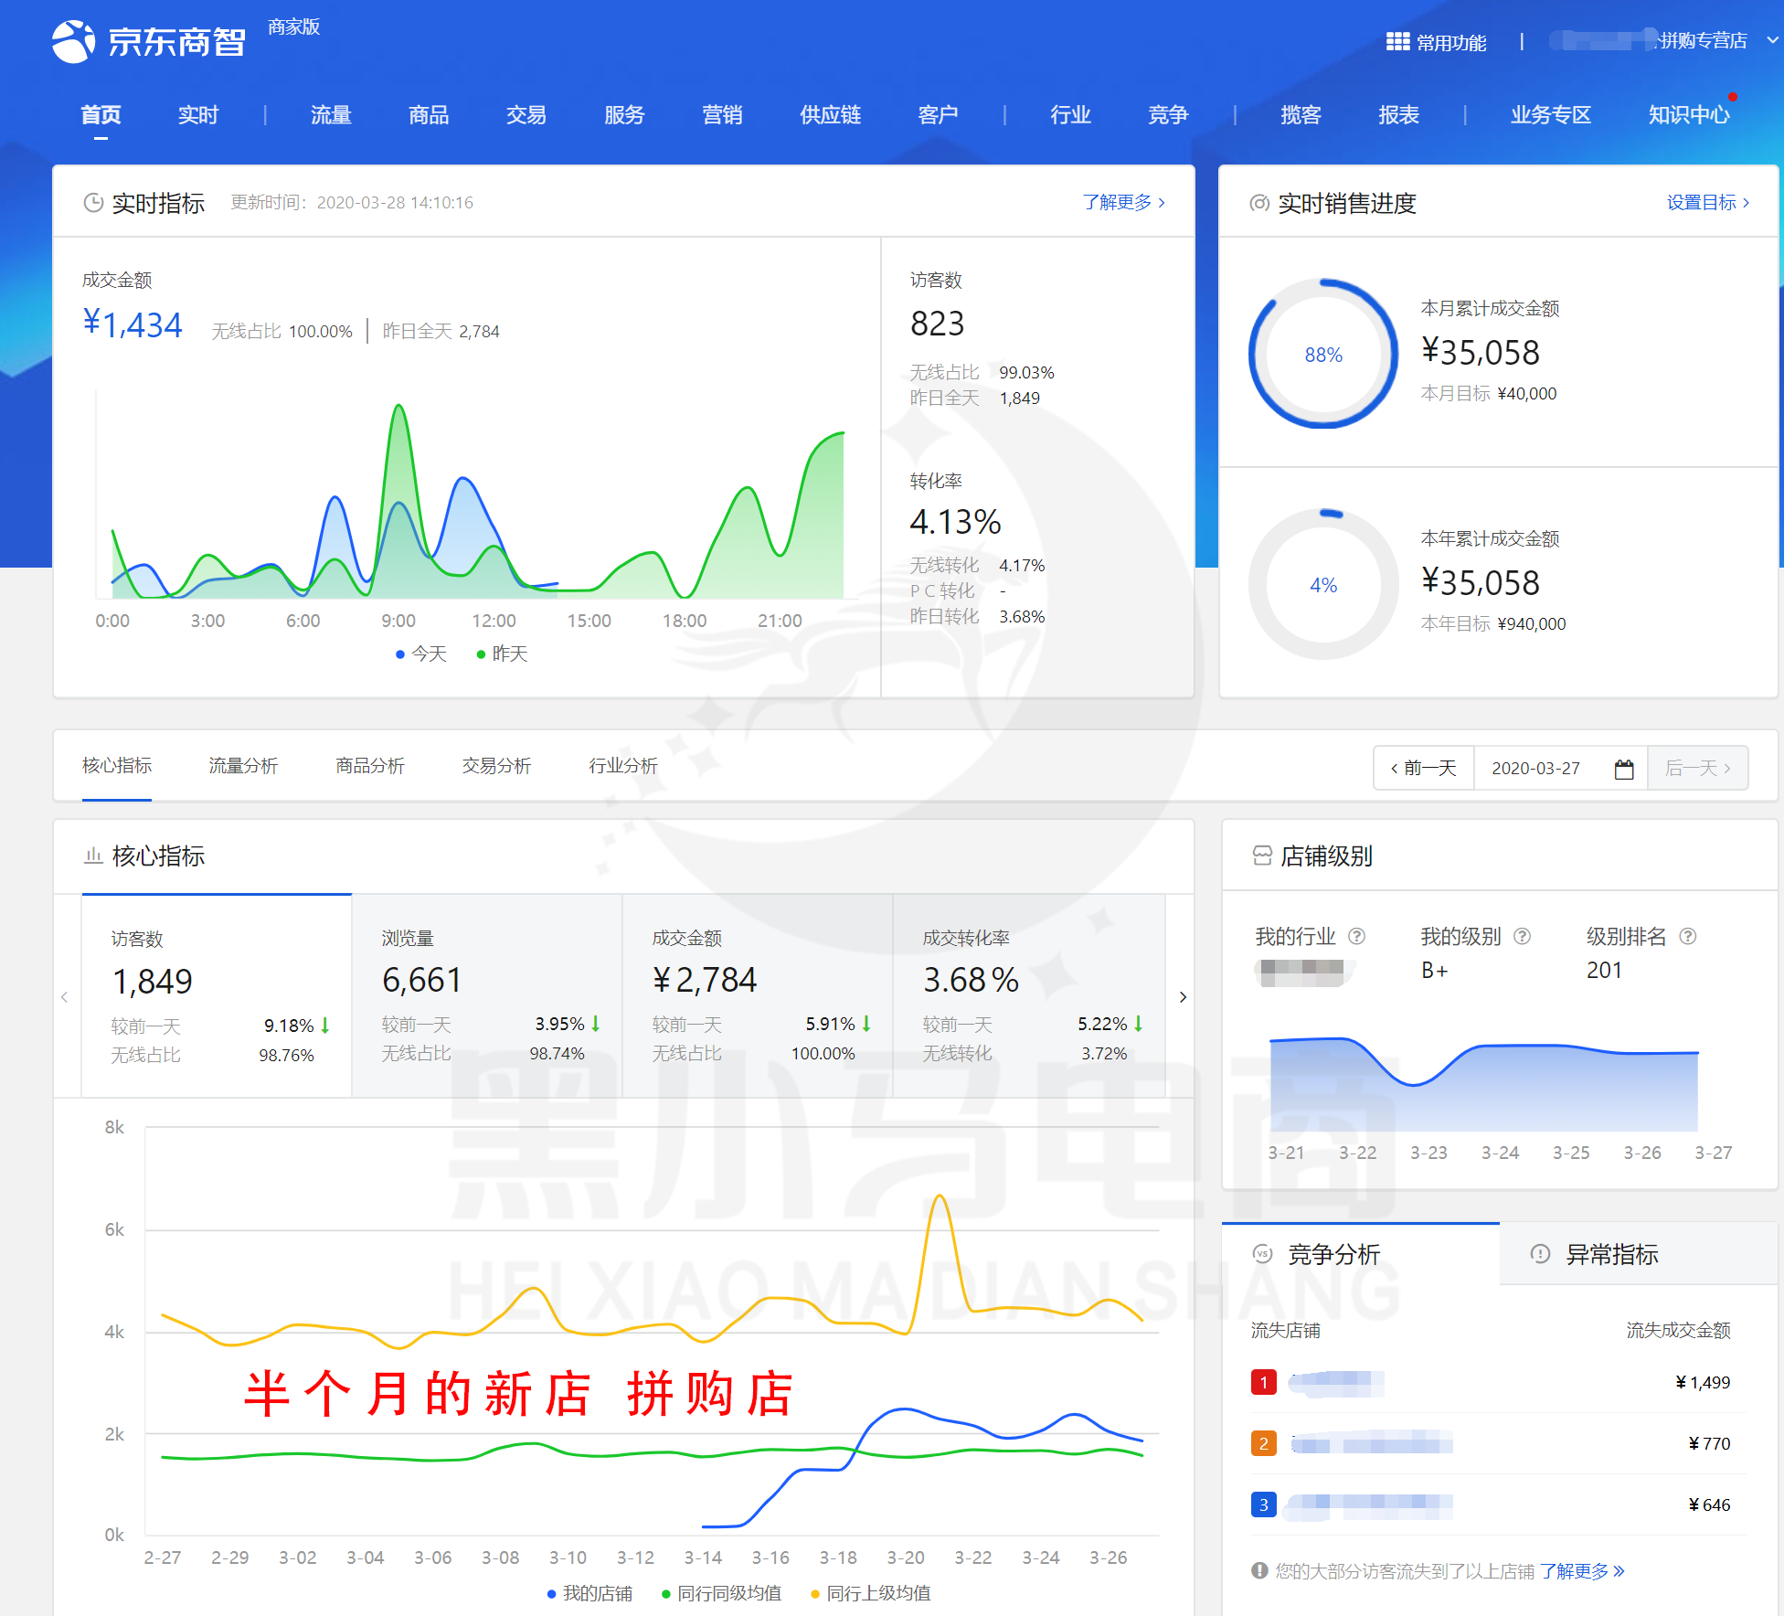Click help icon next to 级别排名
This screenshot has height=1616, width=1784.
(x=1688, y=936)
